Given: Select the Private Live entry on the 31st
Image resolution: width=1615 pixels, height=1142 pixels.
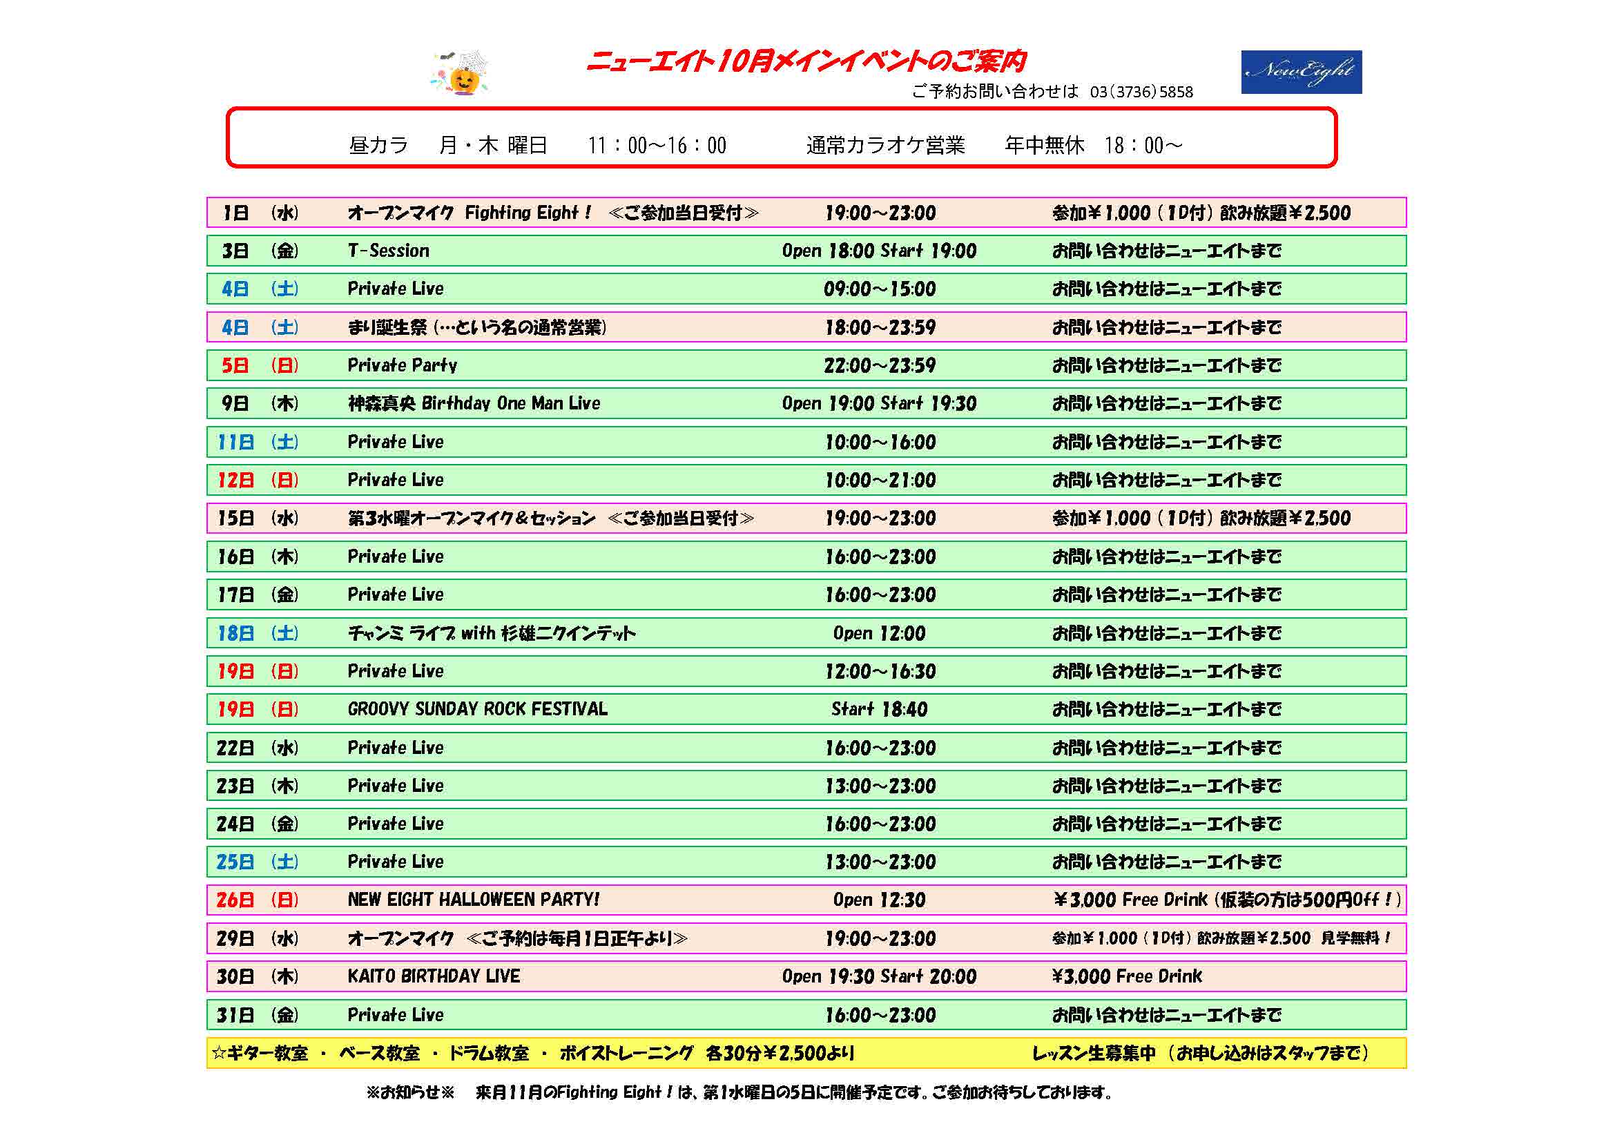Looking at the screenshot, I should tap(396, 1015).
